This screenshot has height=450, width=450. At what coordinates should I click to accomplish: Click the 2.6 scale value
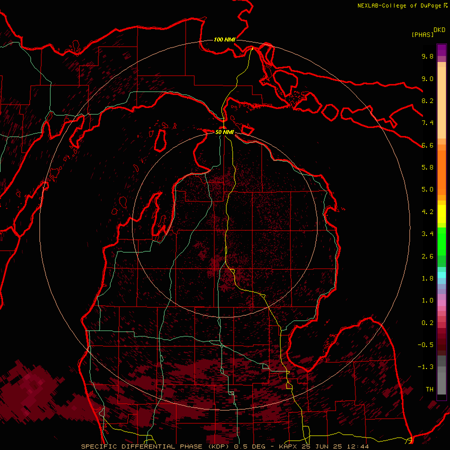click(427, 256)
